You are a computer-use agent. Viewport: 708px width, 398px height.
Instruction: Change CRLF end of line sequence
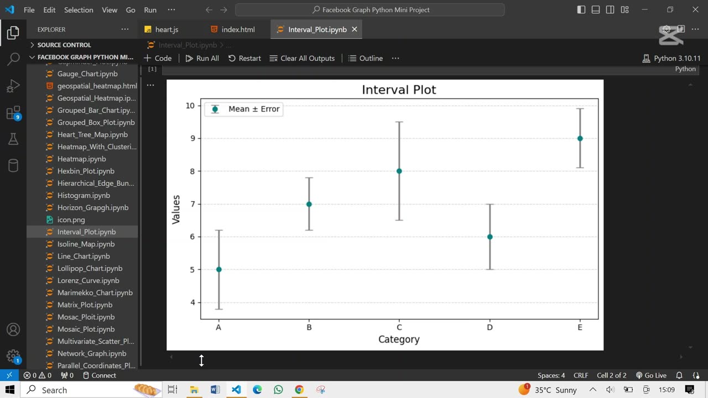click(581, 375)
